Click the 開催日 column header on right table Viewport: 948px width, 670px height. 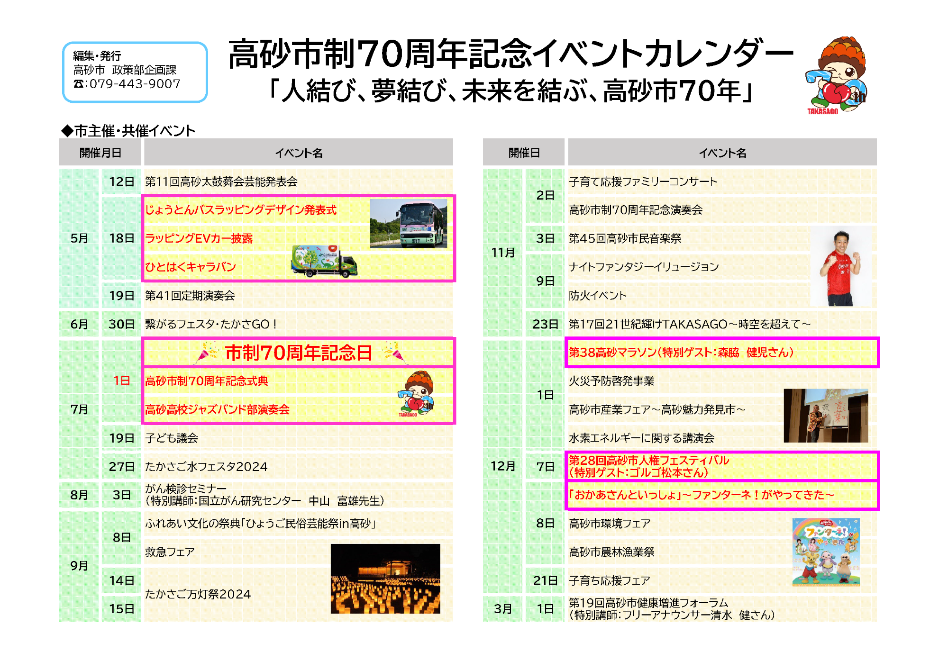pos(524,153)
